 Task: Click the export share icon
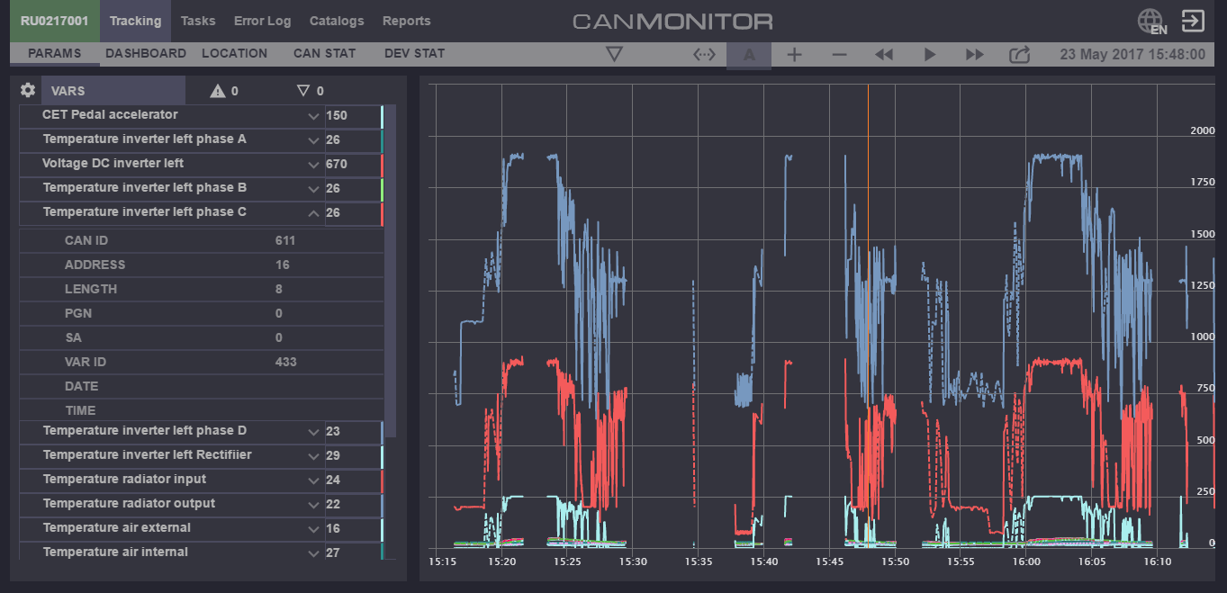(x=1019, y=55)
